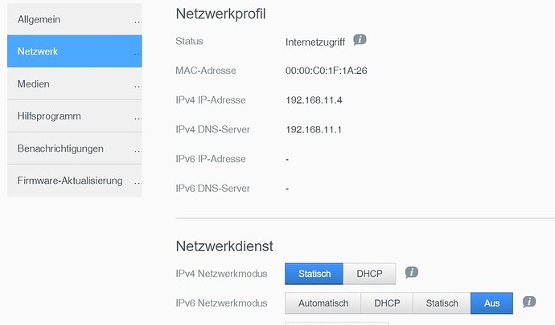Switch IPv4 Netzwerkmodus to DHCP

tap(370, 274)
